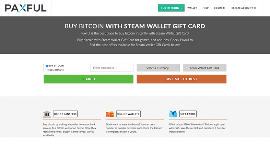
Task: Click the login arrow icon
Action: (x=224, y=8)
